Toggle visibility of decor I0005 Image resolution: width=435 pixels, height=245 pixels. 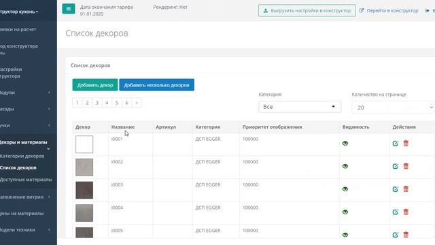(x=345, y=235)
